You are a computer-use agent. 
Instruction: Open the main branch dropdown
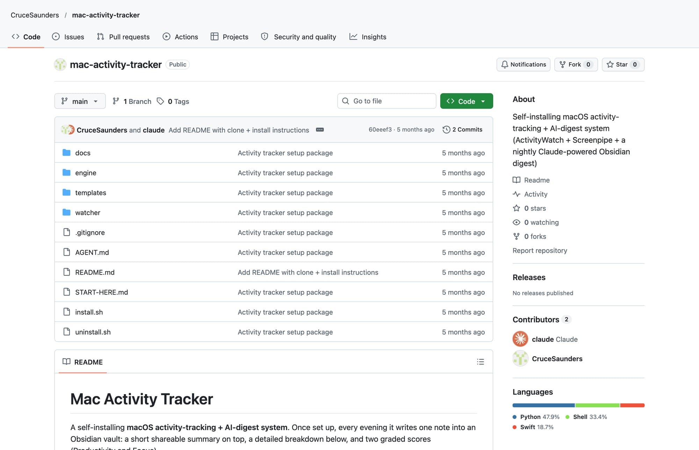point(80,101)
